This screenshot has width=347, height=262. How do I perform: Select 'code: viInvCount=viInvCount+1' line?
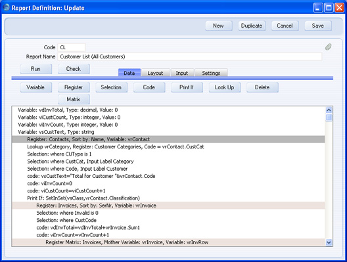point(168,235)
